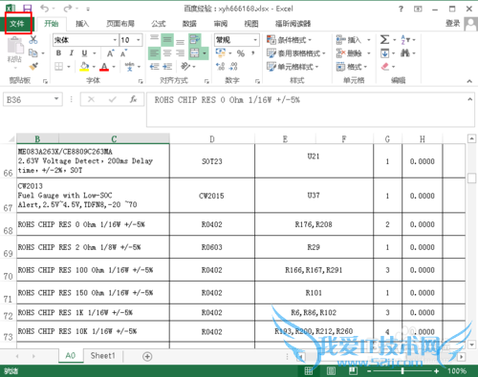
Task: Click the decrease indent icon
Action: (155, 67)
